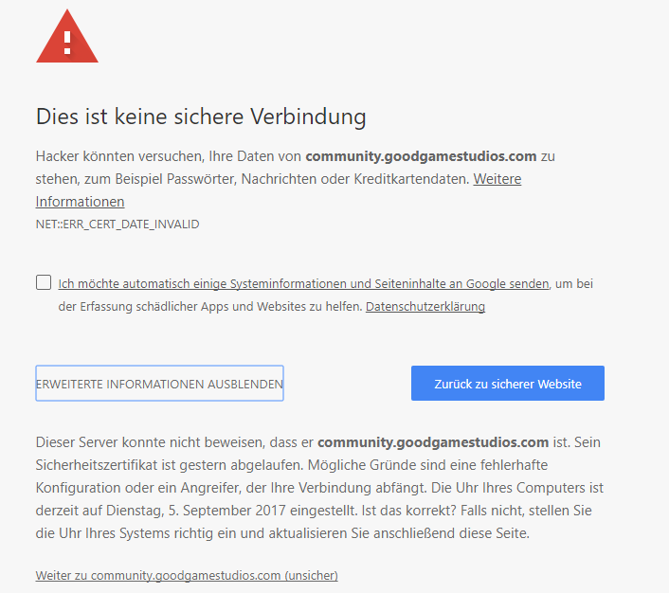Proceed via 'Weiter zu community.goodgamestudios.com (unsicher)' link
669x593 pixels.
point(187,575)
